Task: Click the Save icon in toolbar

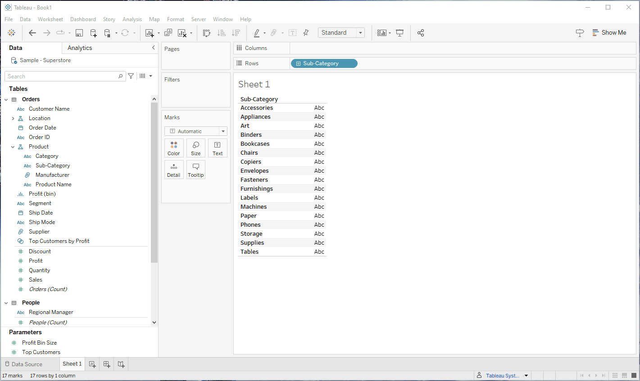Action: tap(79, 33)
